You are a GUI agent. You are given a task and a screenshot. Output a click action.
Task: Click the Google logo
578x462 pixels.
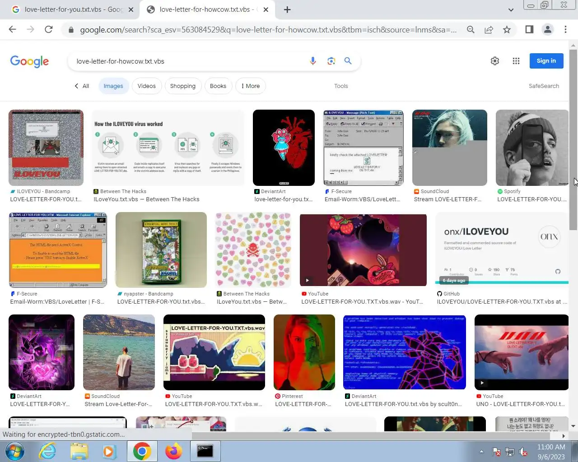pos(29,61)
